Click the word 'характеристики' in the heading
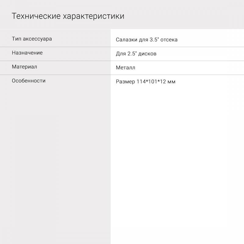The height and width of the screenshot is (244, 244). [93, 16]
